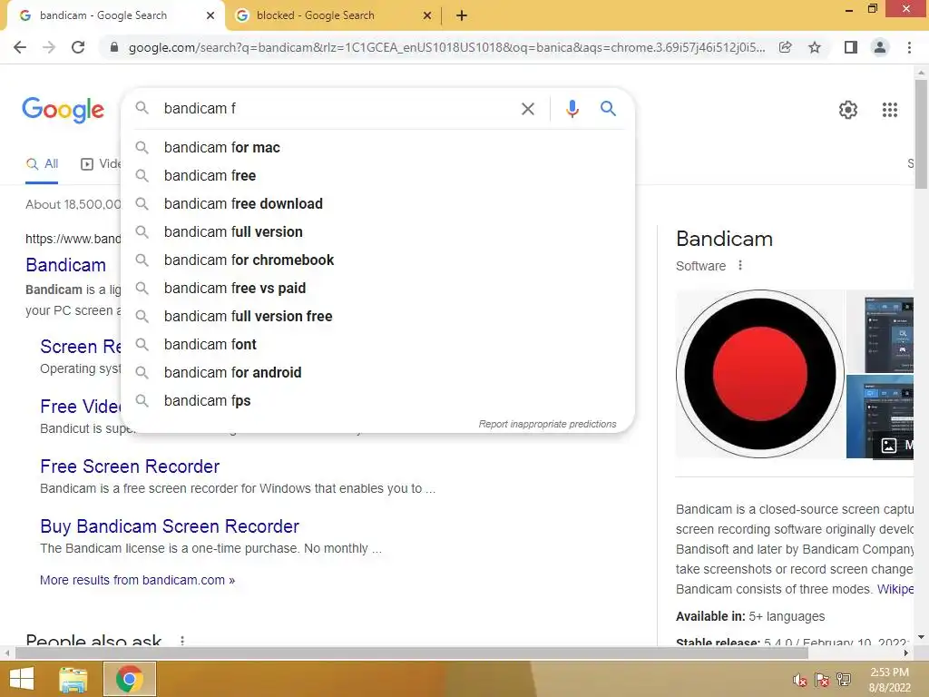
Task: Open more options next to Software
Action: pos(740,266)
